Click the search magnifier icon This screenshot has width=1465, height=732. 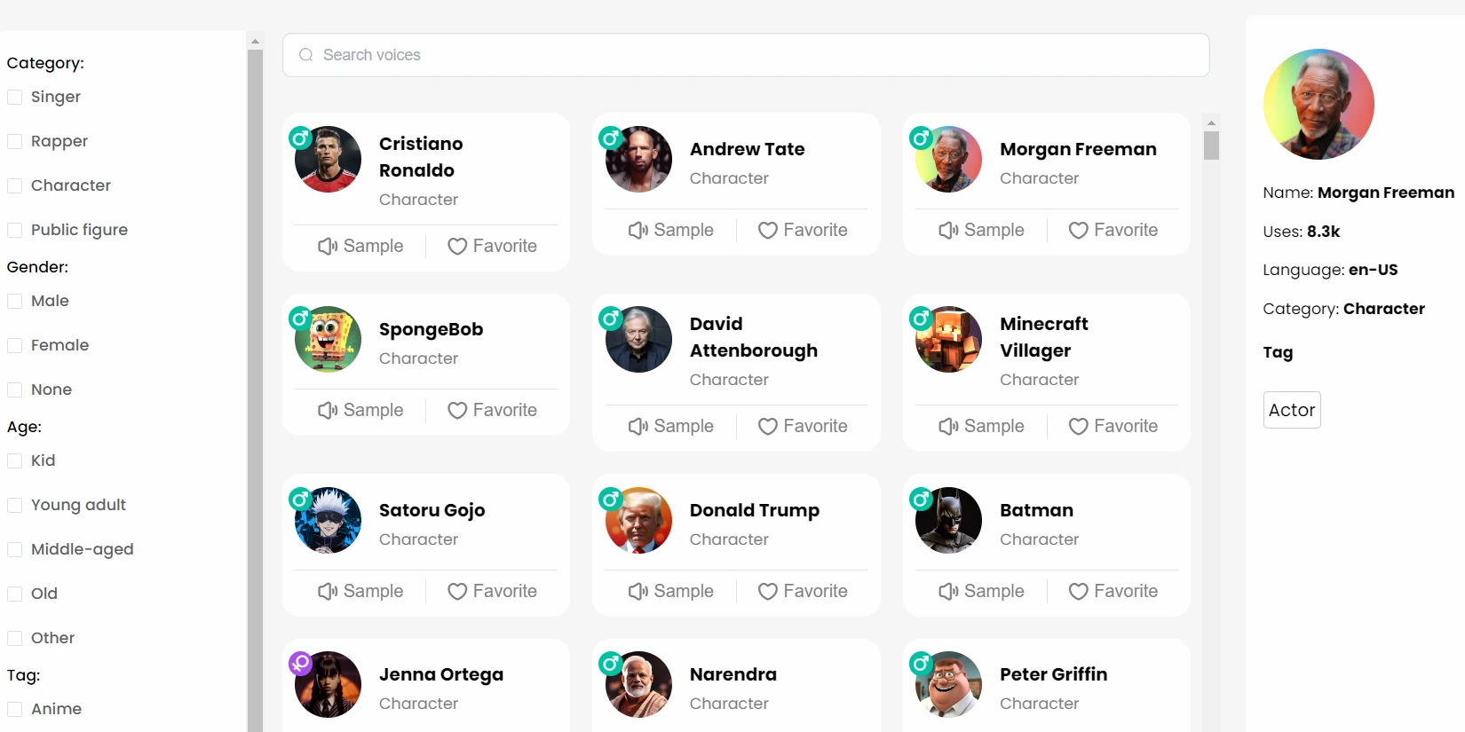pos(306,55)
